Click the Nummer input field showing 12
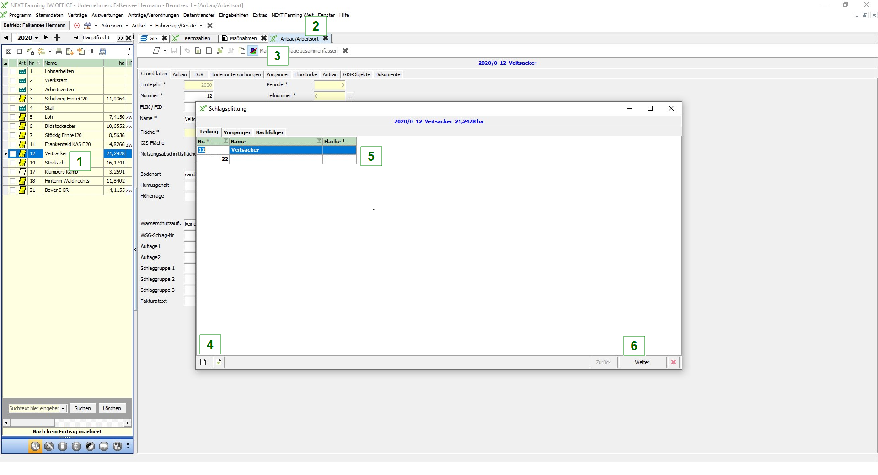This screenshot has height=475, width=878. pyautogui.click(x=198, y=96)
